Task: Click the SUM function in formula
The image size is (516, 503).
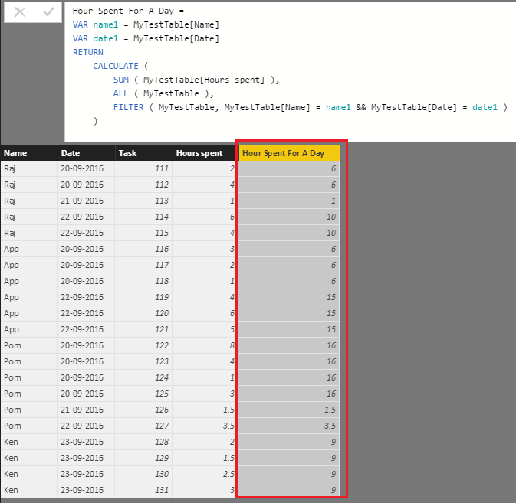Action: [x=121, y=80]
